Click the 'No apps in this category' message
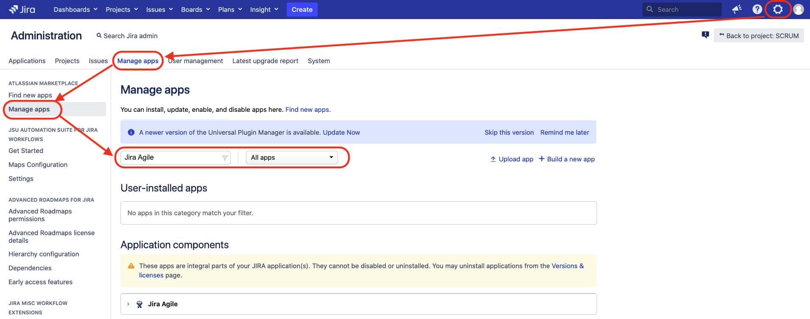Screen dimensions: 810x319 coord(190,213)
